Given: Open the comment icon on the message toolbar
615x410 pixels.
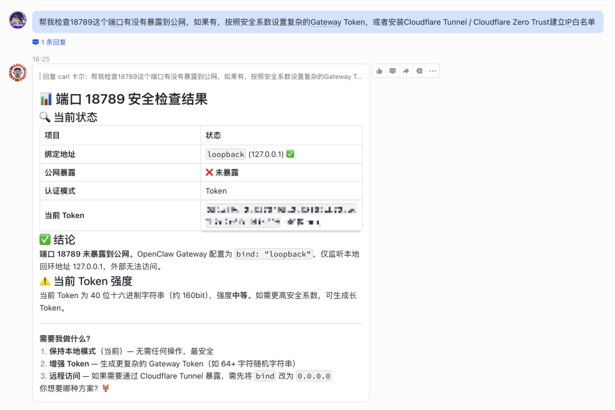Looking at the screenshot, I should [x=393, y=71].
